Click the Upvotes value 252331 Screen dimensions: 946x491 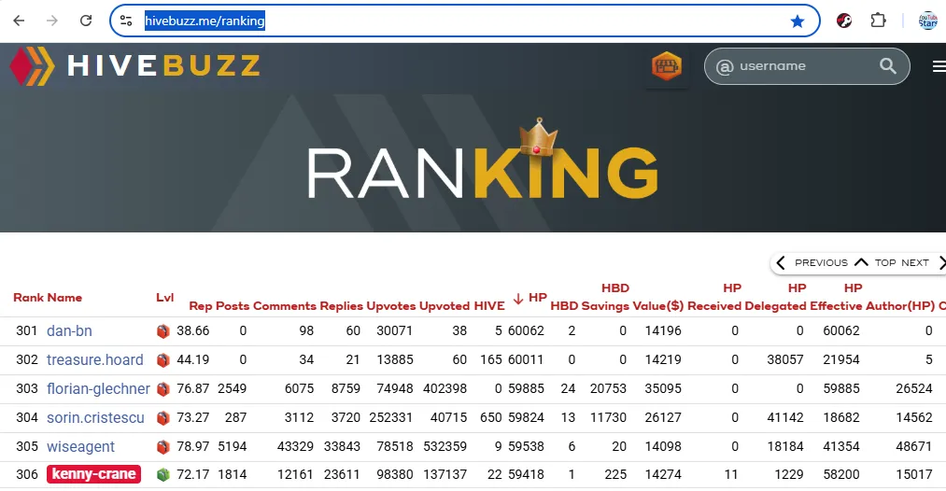tap(391, 417)
